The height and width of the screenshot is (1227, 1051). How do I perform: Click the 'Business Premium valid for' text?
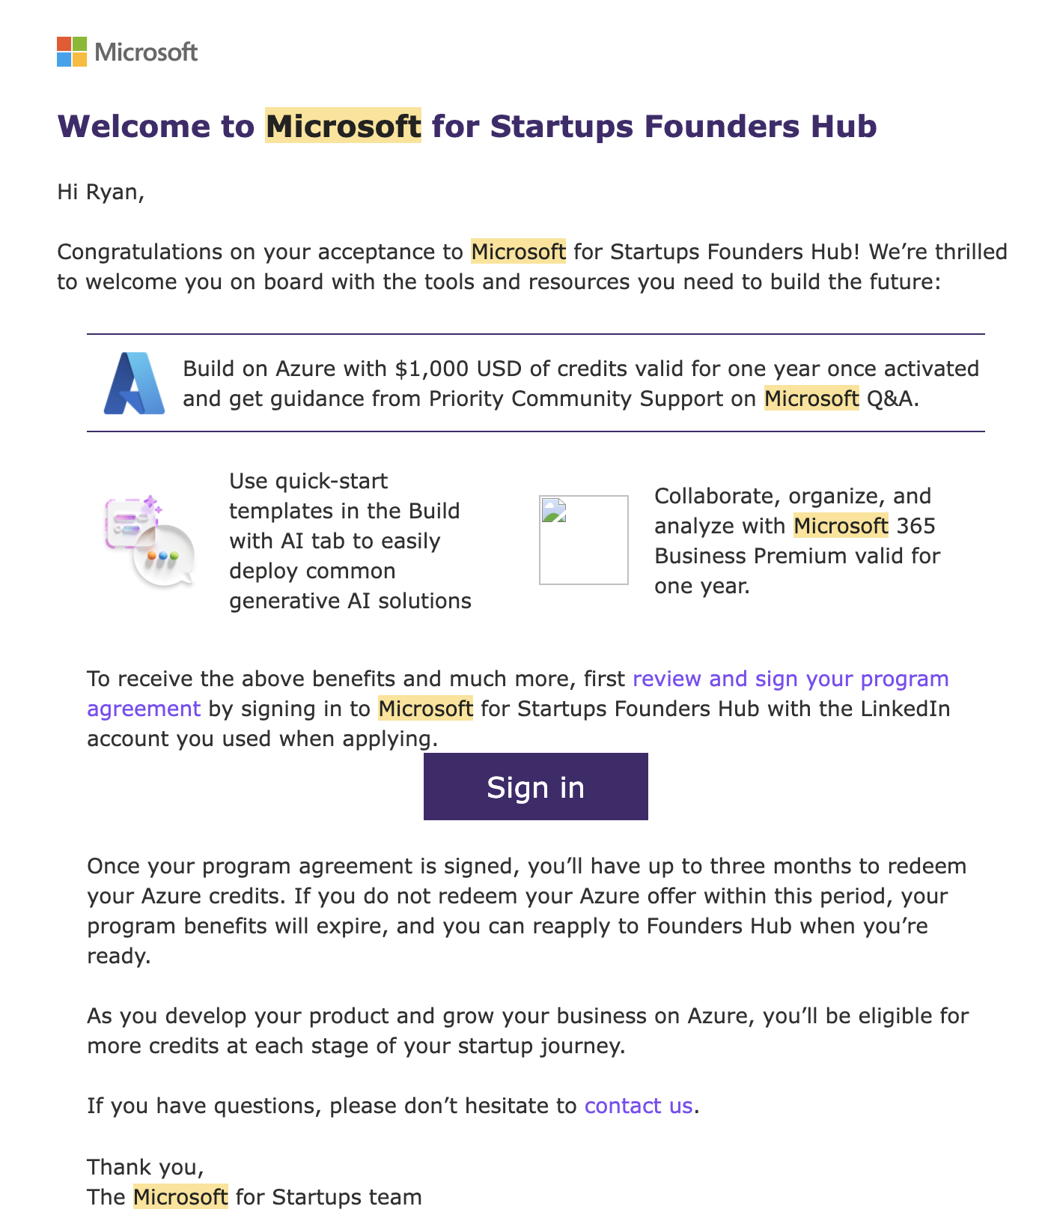796,556
